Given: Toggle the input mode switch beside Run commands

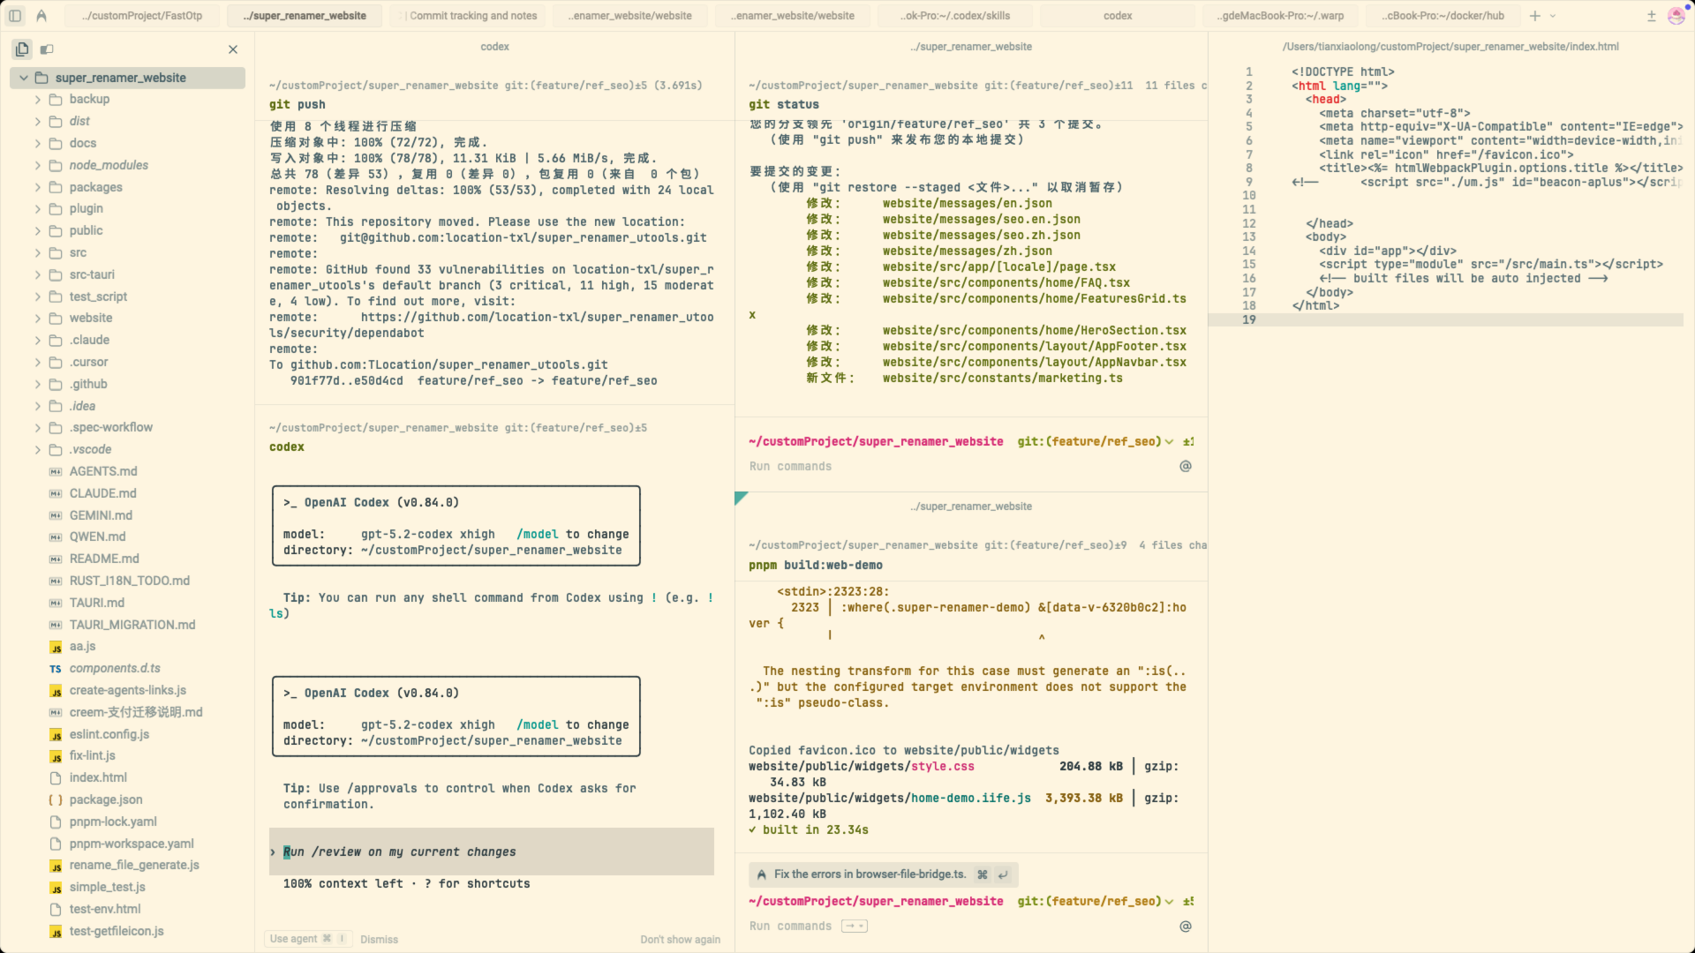Looking at the screenshot, I should (x=854, y=926).
